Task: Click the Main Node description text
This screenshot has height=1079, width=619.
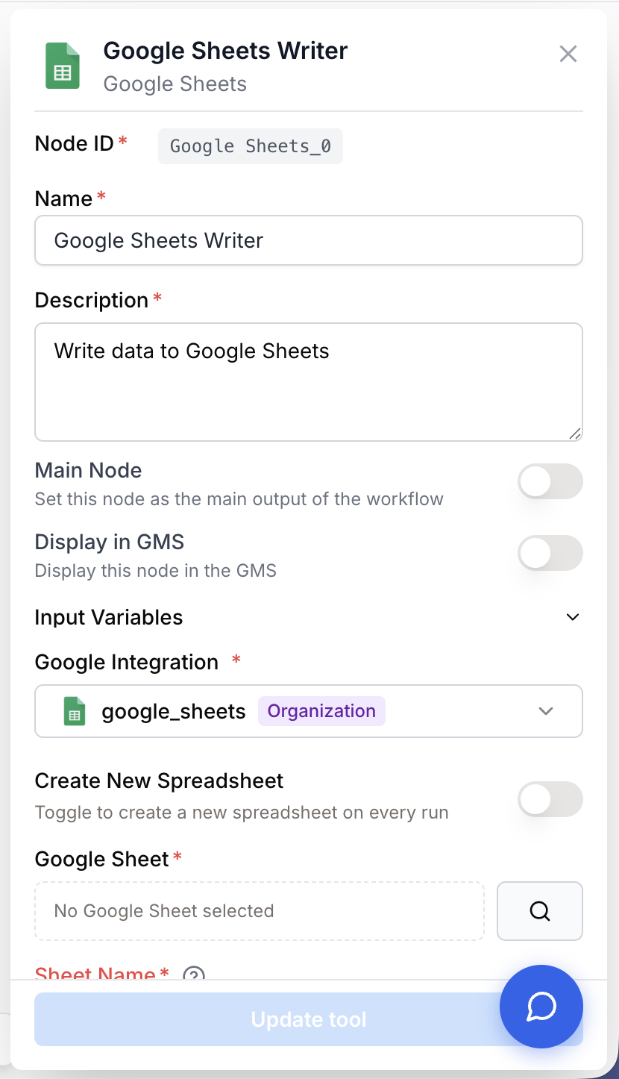Action: 239,498
